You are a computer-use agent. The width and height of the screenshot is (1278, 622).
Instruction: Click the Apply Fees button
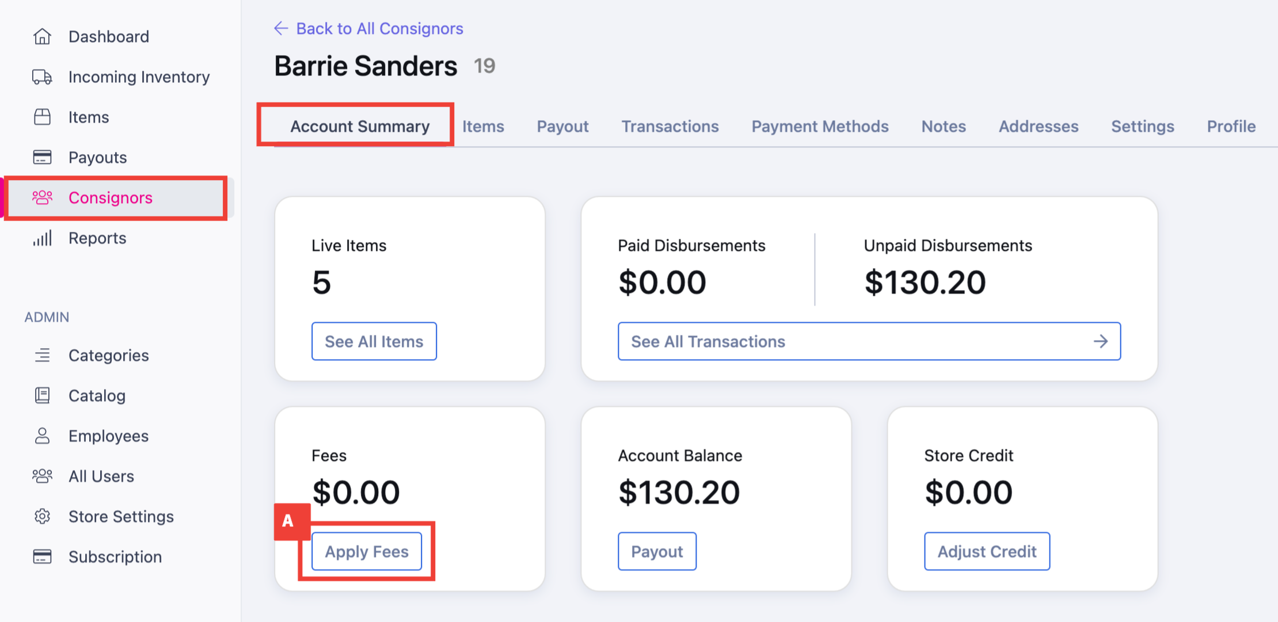pyautogui.click(x=367, y=551)
